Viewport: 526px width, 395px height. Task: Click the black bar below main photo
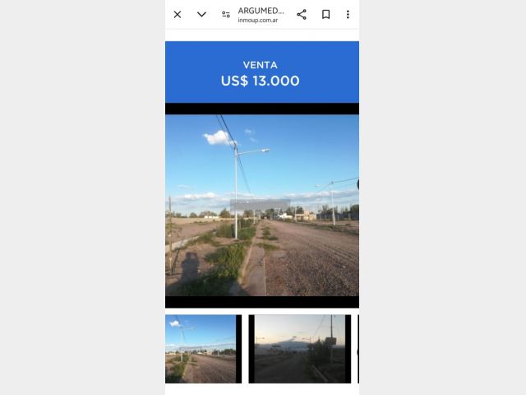pyautogui.click(x=261, y=302)
